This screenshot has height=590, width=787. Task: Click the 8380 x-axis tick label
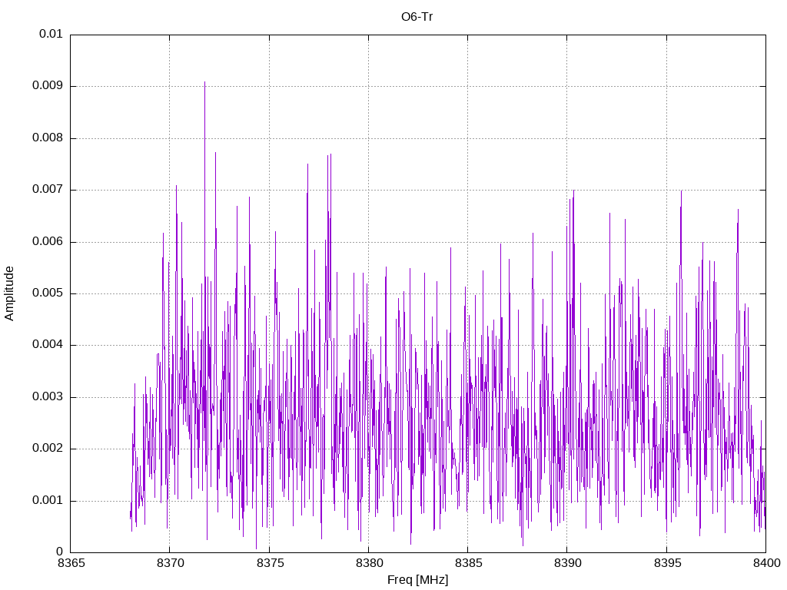[x=370, y=563]
